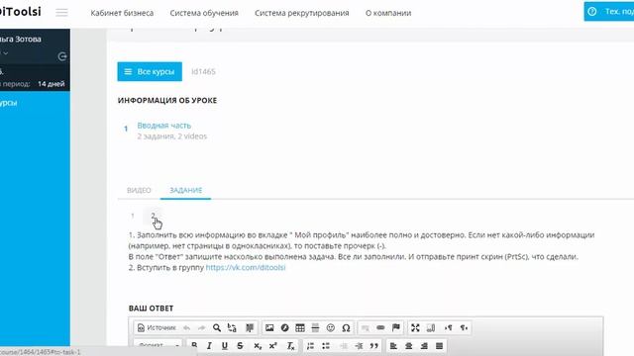
Task: Open the vk.com/ditoolsi group link
Action: [246, 267]
